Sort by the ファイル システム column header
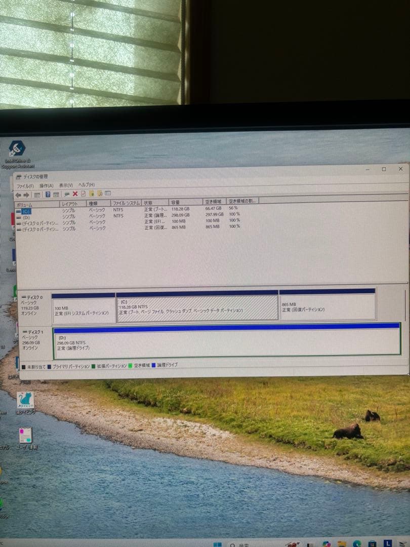Screen dimensions: 410x547 coord(126,203)
